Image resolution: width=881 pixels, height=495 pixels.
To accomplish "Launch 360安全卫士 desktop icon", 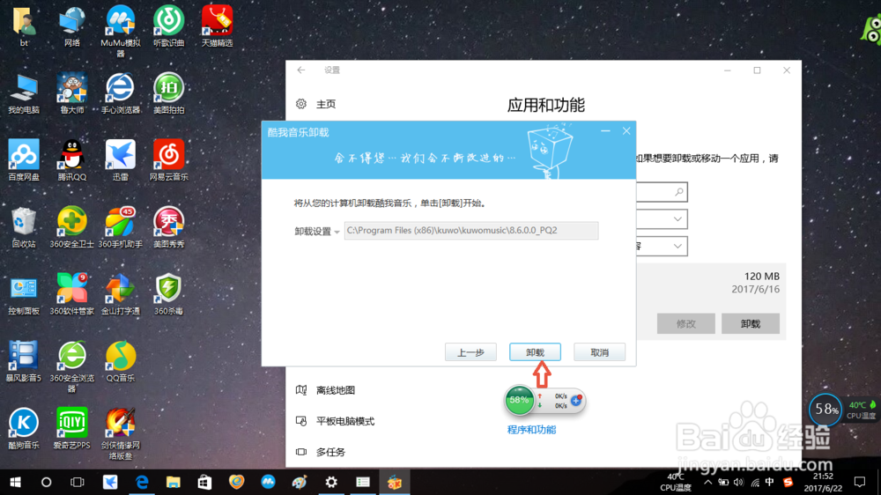I will (72, 227).
